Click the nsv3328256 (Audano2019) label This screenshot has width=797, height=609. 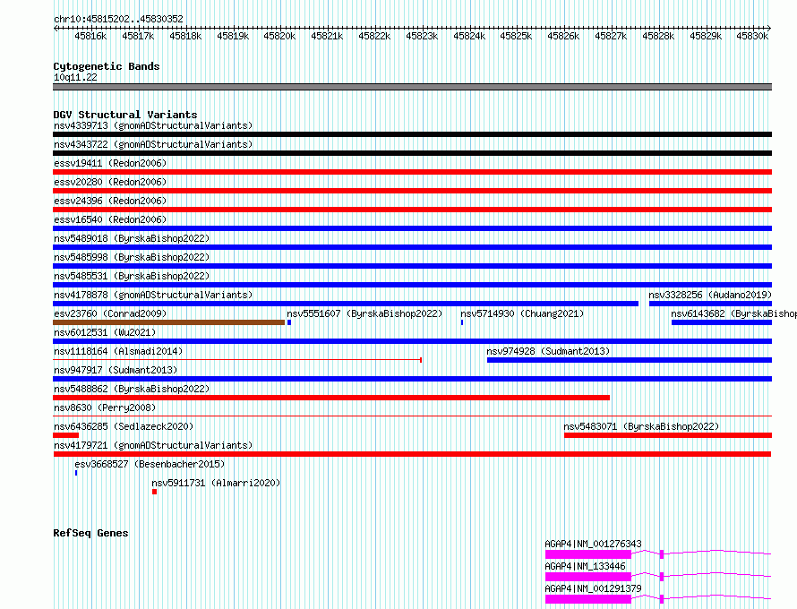710,295
